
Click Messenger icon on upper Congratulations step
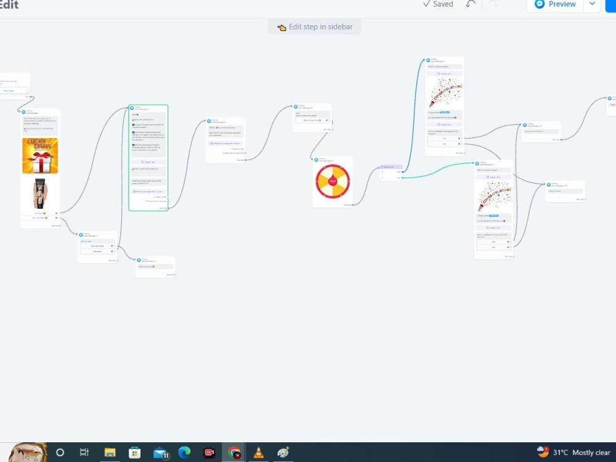[x=428, y=60]
